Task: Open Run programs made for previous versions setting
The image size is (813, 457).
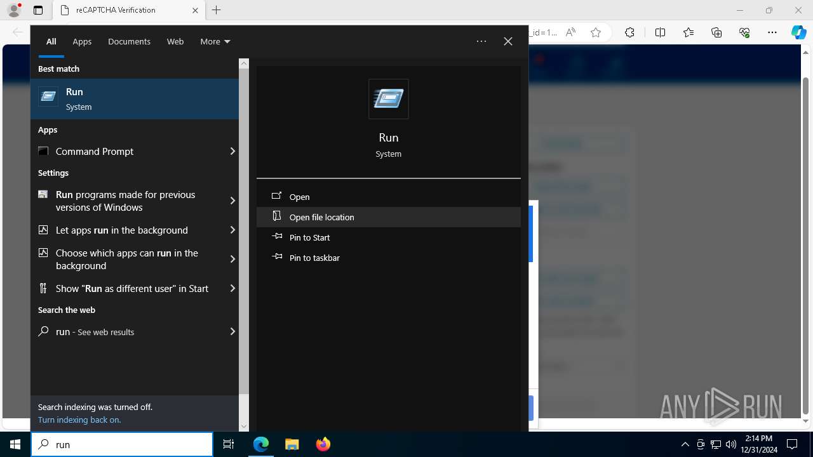Action: (127, 201)
